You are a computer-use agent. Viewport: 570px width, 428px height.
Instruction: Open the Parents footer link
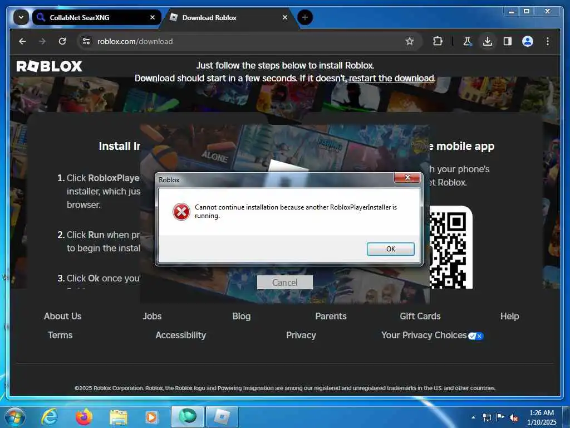pyautogui.click(x=331, y=317)
